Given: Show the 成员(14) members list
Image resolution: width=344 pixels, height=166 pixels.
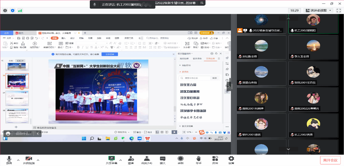Looking at the screenshot, I should pyautogui.click(x=147, y=160).
